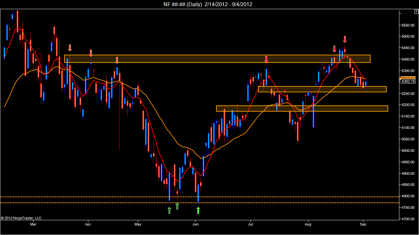Click the 4750.00 price axis label
This screenshot has width=419, height=235.
tap(408, 208)
